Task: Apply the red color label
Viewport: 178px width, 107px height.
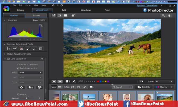Action: 98,81
